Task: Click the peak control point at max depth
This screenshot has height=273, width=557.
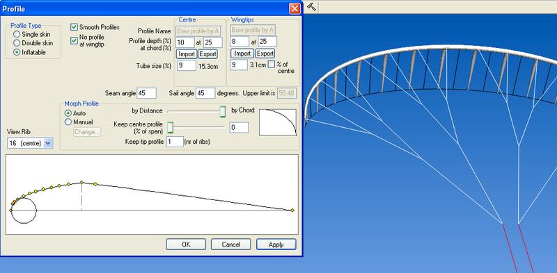Action: click(x=81, y=182)
